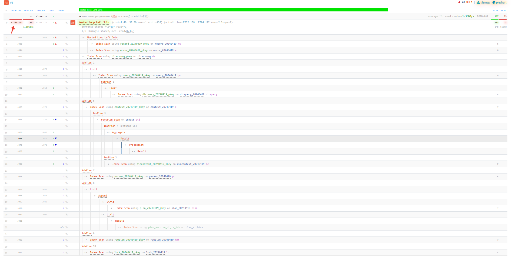The height and width of the screenshot is (260, 512).
Task: Click the blue down-triangle in Function Scan row
Action: (x=56, y=119)
